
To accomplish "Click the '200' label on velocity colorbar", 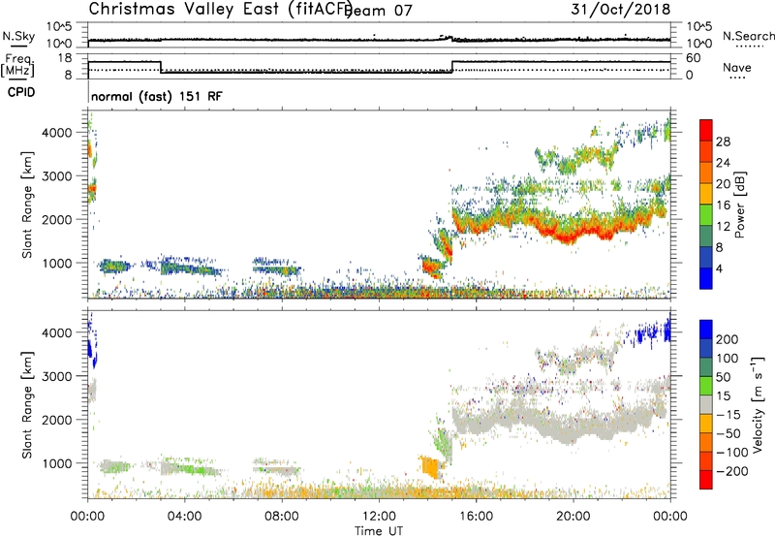I will [x=728, y=339].
